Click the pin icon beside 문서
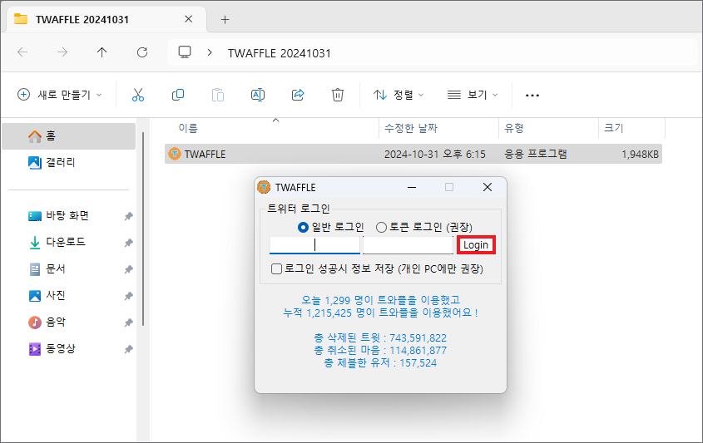Viewport: 703px width, 443px height. tap(129, 269)
